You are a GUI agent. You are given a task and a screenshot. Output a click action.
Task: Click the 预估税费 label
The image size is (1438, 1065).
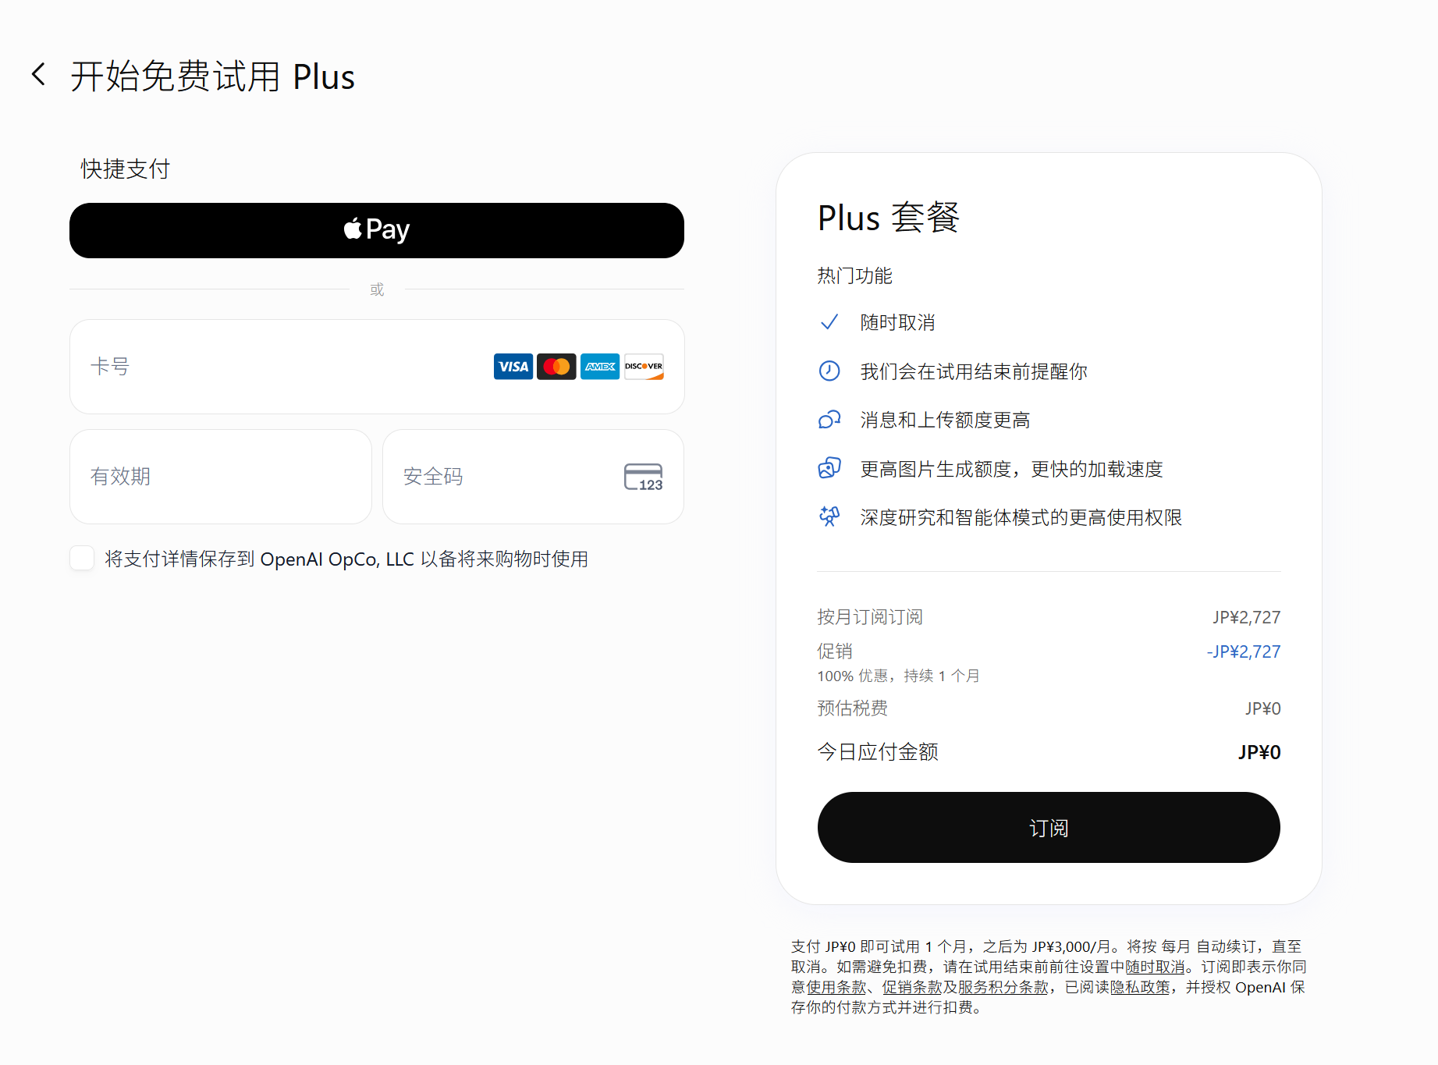click(x=852, y=708)
